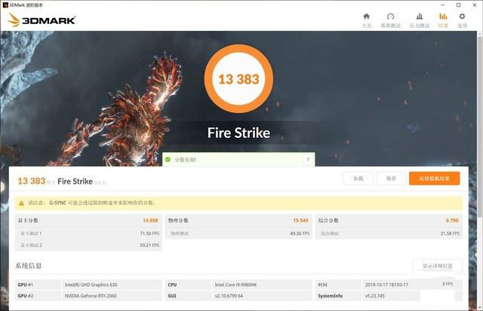Image resolution: width=483 pixels, height=311 pixels.
Task: Open the Benchmarks tab with gauge icon
Action: [x=391, y=20]
